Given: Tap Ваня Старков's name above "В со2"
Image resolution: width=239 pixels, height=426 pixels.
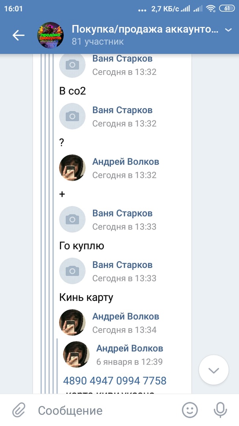Looking at the screenshot, I should point(122,59).
